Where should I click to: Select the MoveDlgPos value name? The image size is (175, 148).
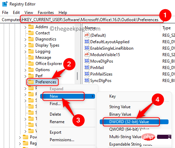click(102, 61)
